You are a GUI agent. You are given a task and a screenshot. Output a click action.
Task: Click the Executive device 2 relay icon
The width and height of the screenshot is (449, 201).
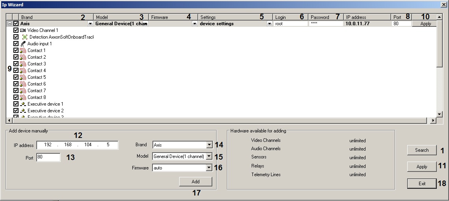pos(23,111)
